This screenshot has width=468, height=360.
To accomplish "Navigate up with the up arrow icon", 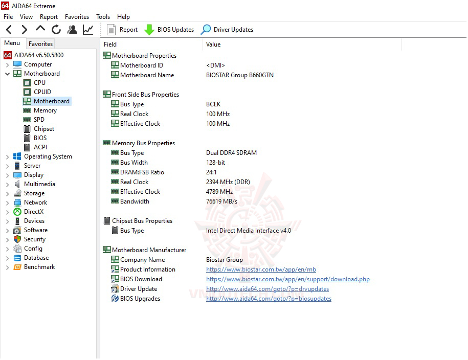I will coord(40,29).
